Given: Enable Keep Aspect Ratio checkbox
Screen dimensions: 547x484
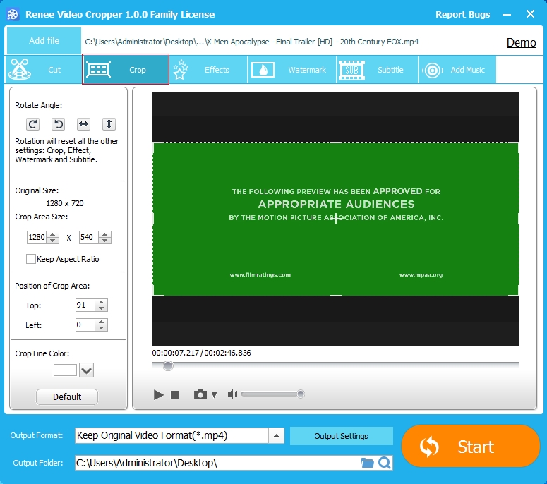Looking at the screenshot, I should [31, 259].
